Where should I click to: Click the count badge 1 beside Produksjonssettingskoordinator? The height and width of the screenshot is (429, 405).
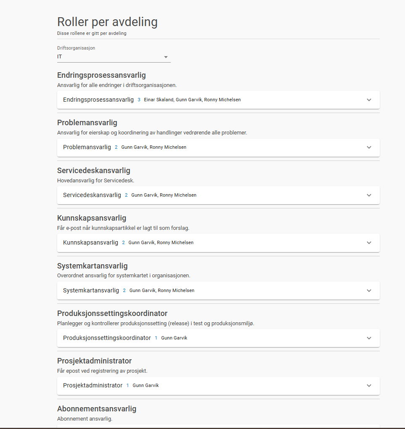point(156,338)
